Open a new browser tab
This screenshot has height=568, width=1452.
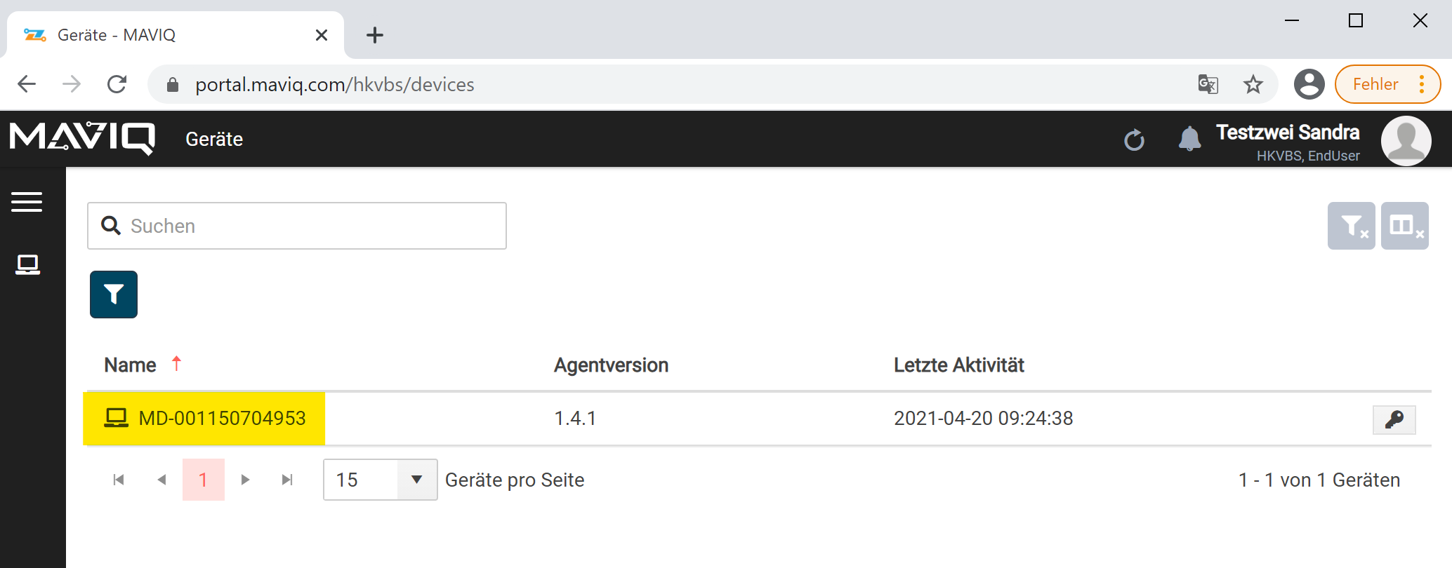tap(375, 35)
